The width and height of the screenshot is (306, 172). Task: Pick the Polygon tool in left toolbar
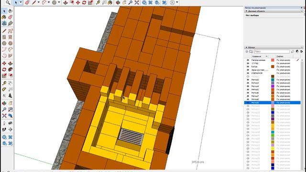(11, 43)
